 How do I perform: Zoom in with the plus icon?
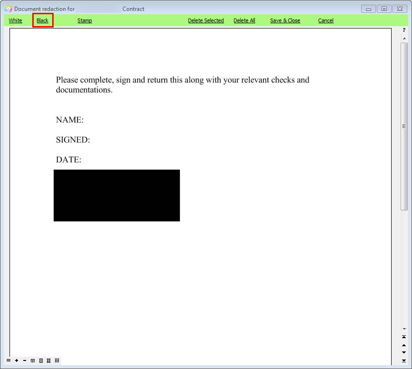17,360
